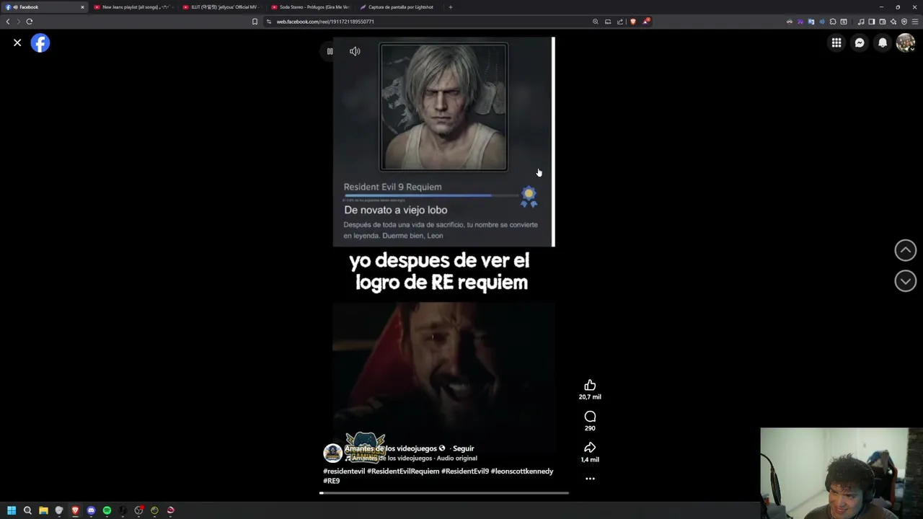This screenshot has height=519, width=923.
Task: Open File Explorer from the taskbar
Action: point(43,510)
